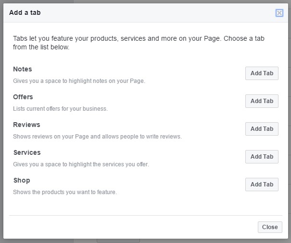Add the Services tab
The height and width of the screenshot is (243, 291).
click(x=262, y=157)
